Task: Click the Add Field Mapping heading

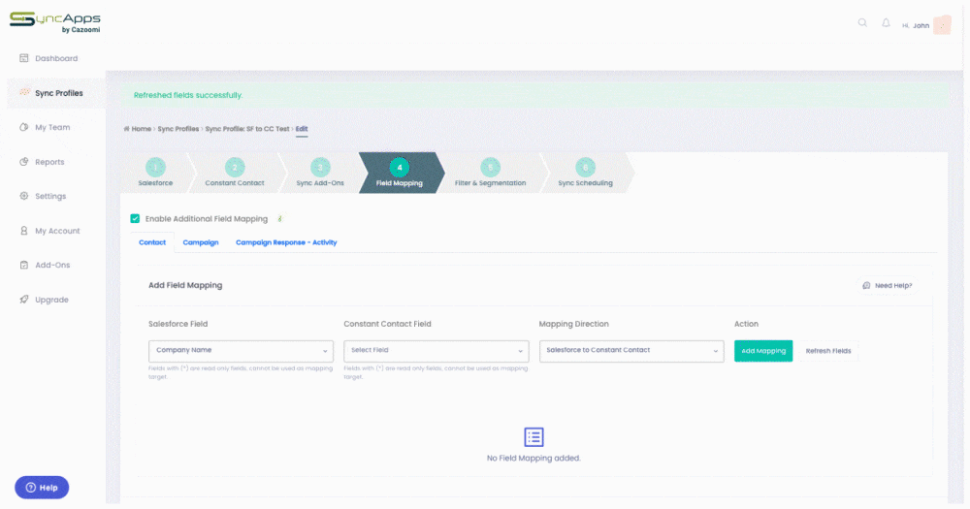Action: [x=185, y=285]
